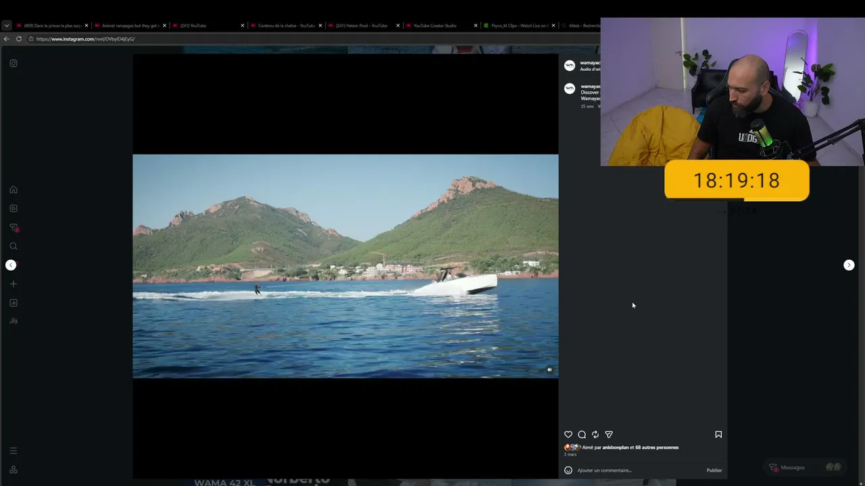Click the Ajouter un commentaire field
Screen dimensions: 865x486
tap(639, 470)
